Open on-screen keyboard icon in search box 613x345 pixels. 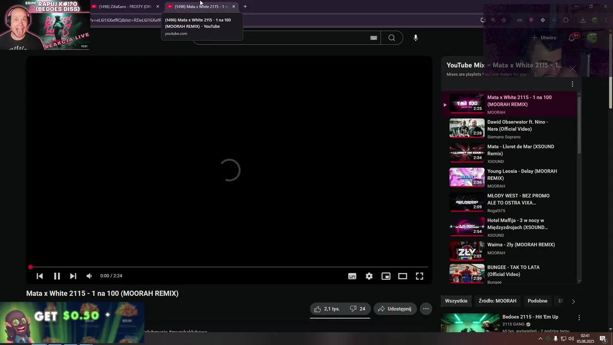[374, 38]
